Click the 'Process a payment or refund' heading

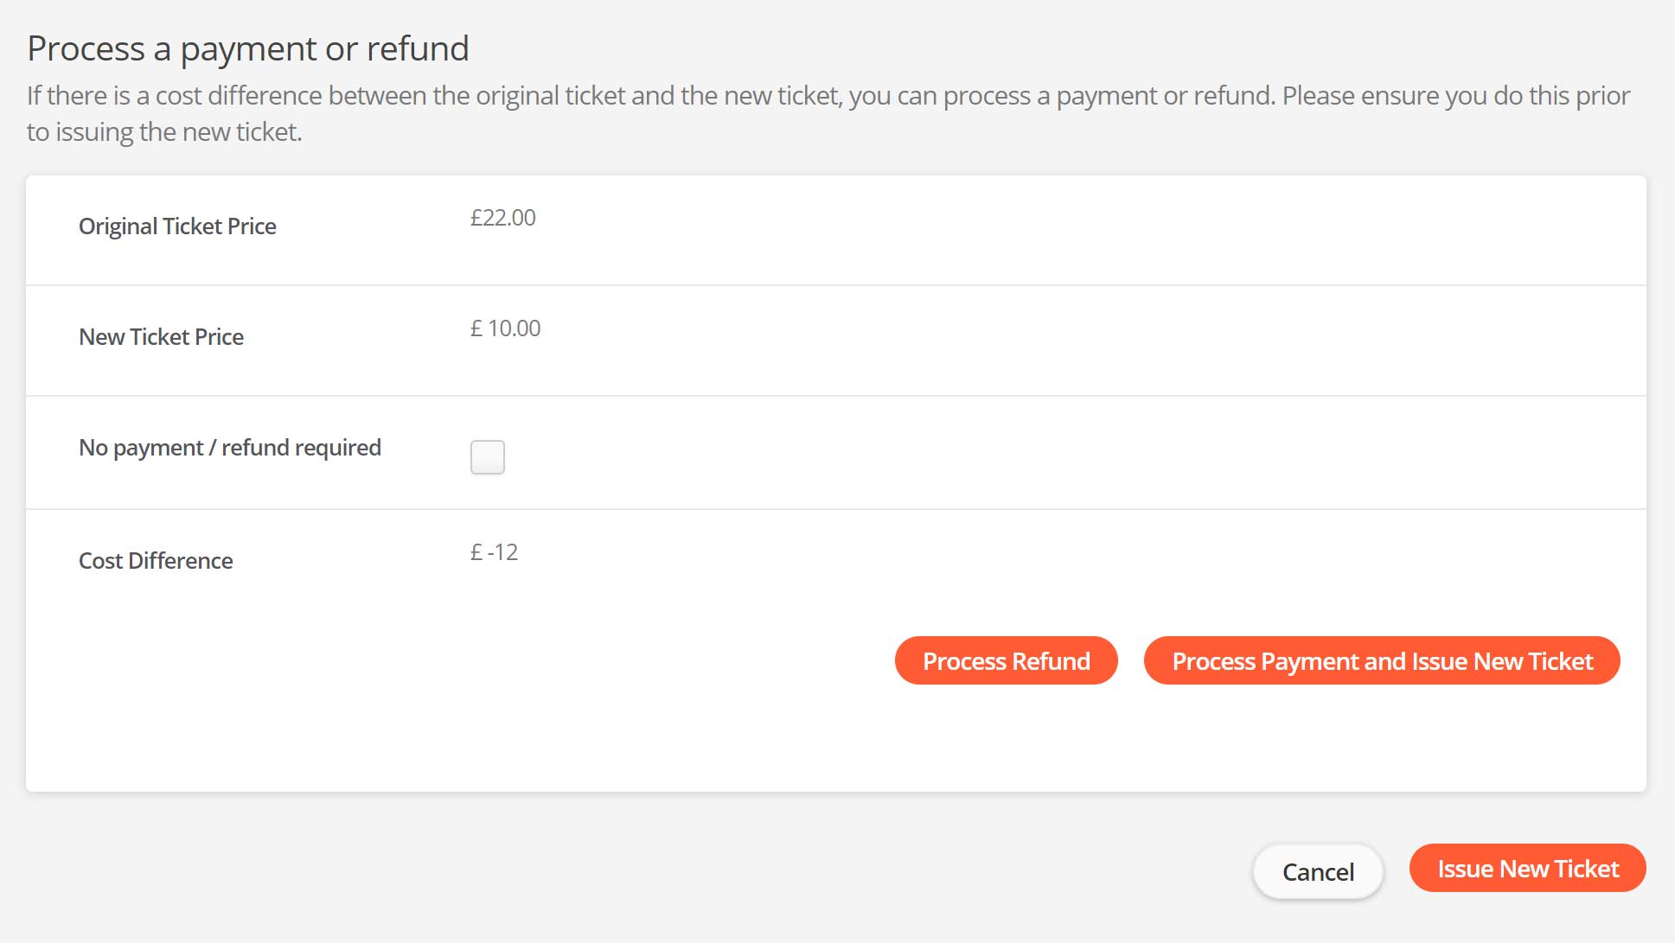pos(248,49)
